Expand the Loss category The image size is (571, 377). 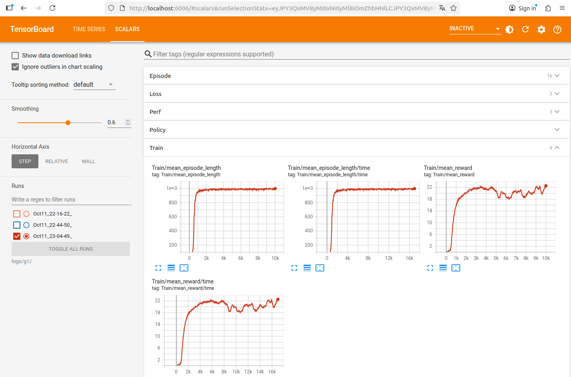[x=357, y=94]
